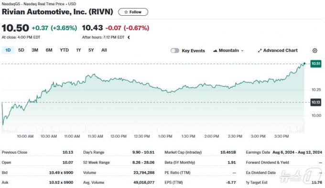This screenshot has width=325, height=188.
Task: Click the 10.13 previous close marker
Action: [315, 102]
